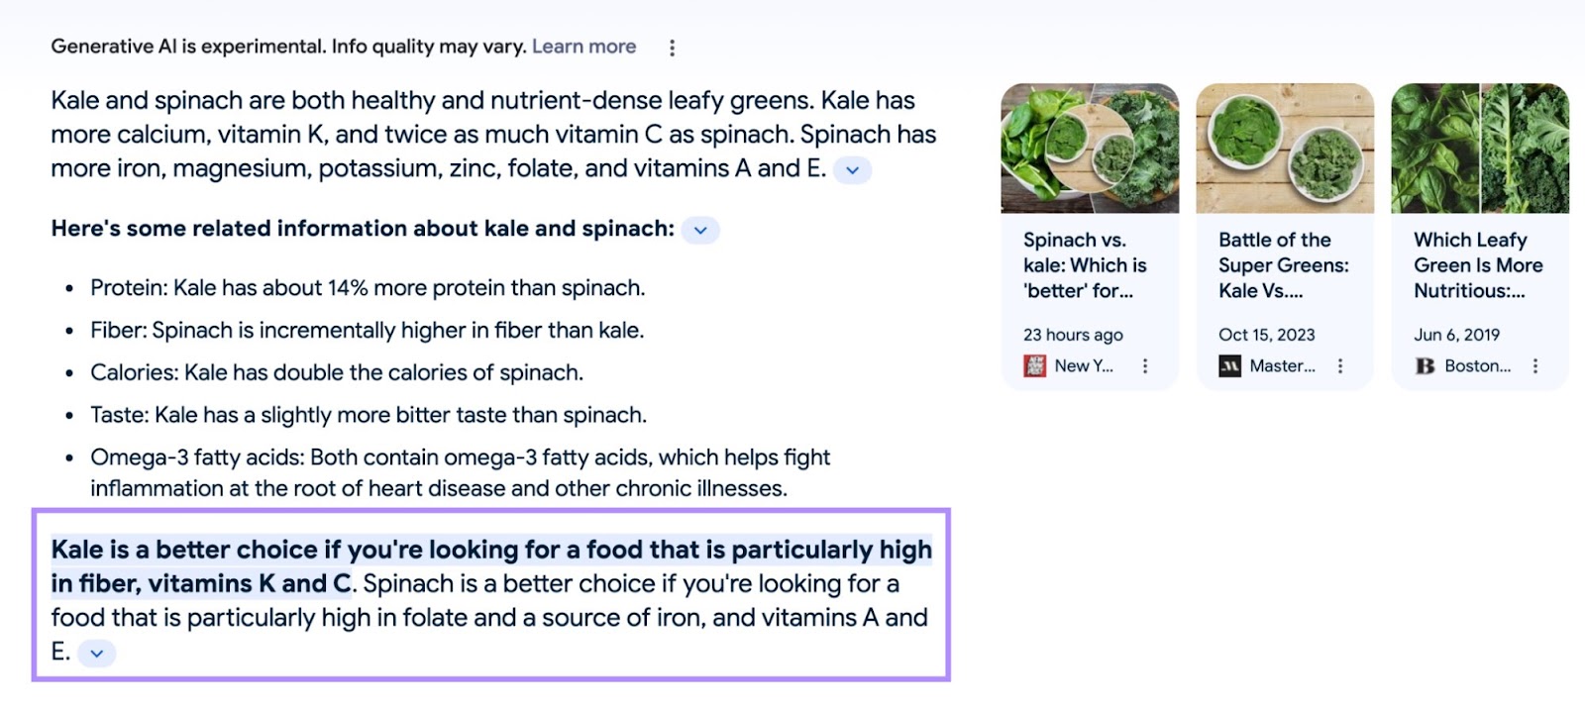
Task: Open the three-dot menu on the Boston card
Action: click(x=1535, y=365)
